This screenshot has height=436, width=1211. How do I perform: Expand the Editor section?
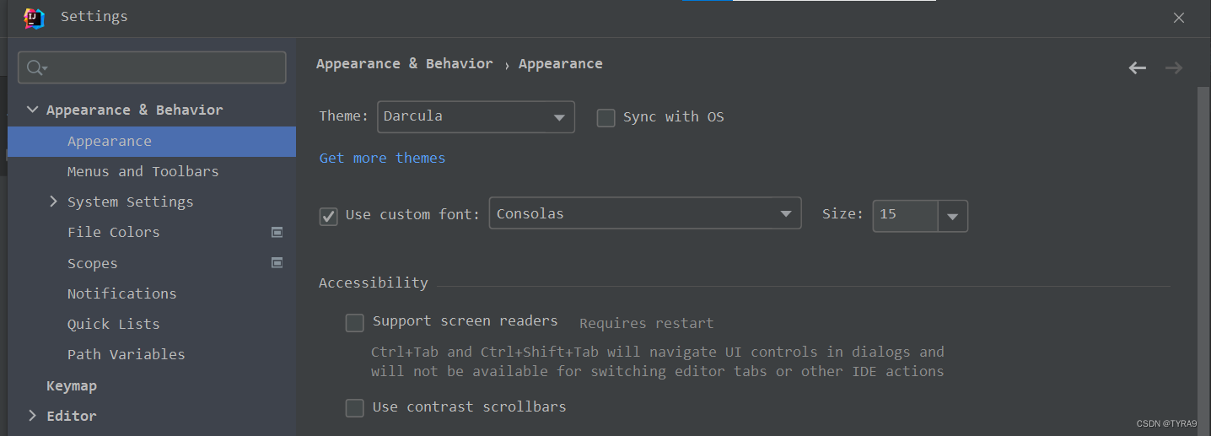coord(33,416)
